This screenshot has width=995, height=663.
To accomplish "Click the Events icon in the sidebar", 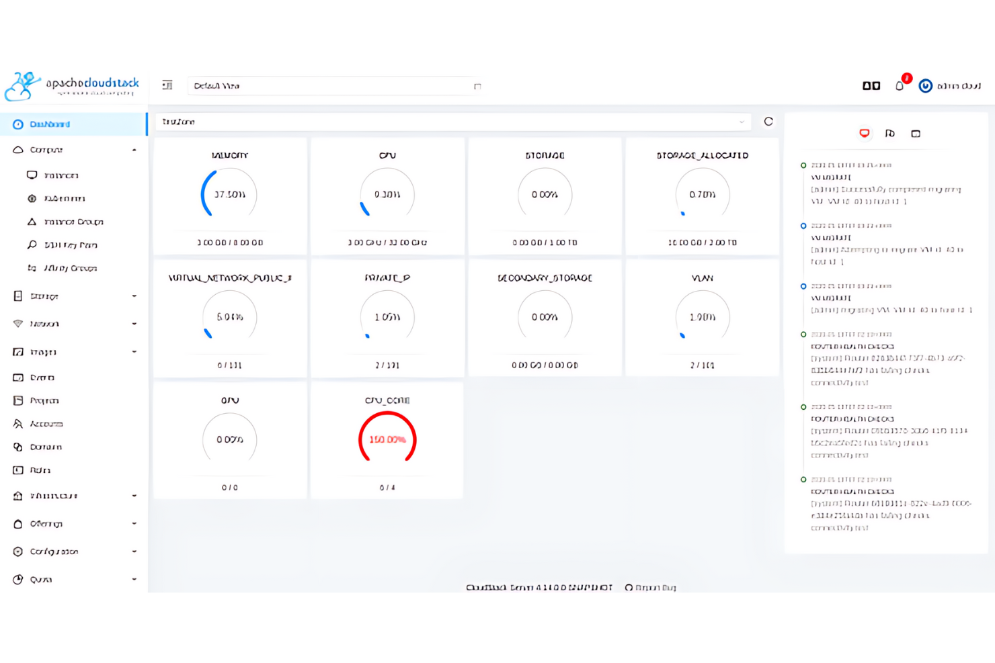I will [x=18, y=378].
